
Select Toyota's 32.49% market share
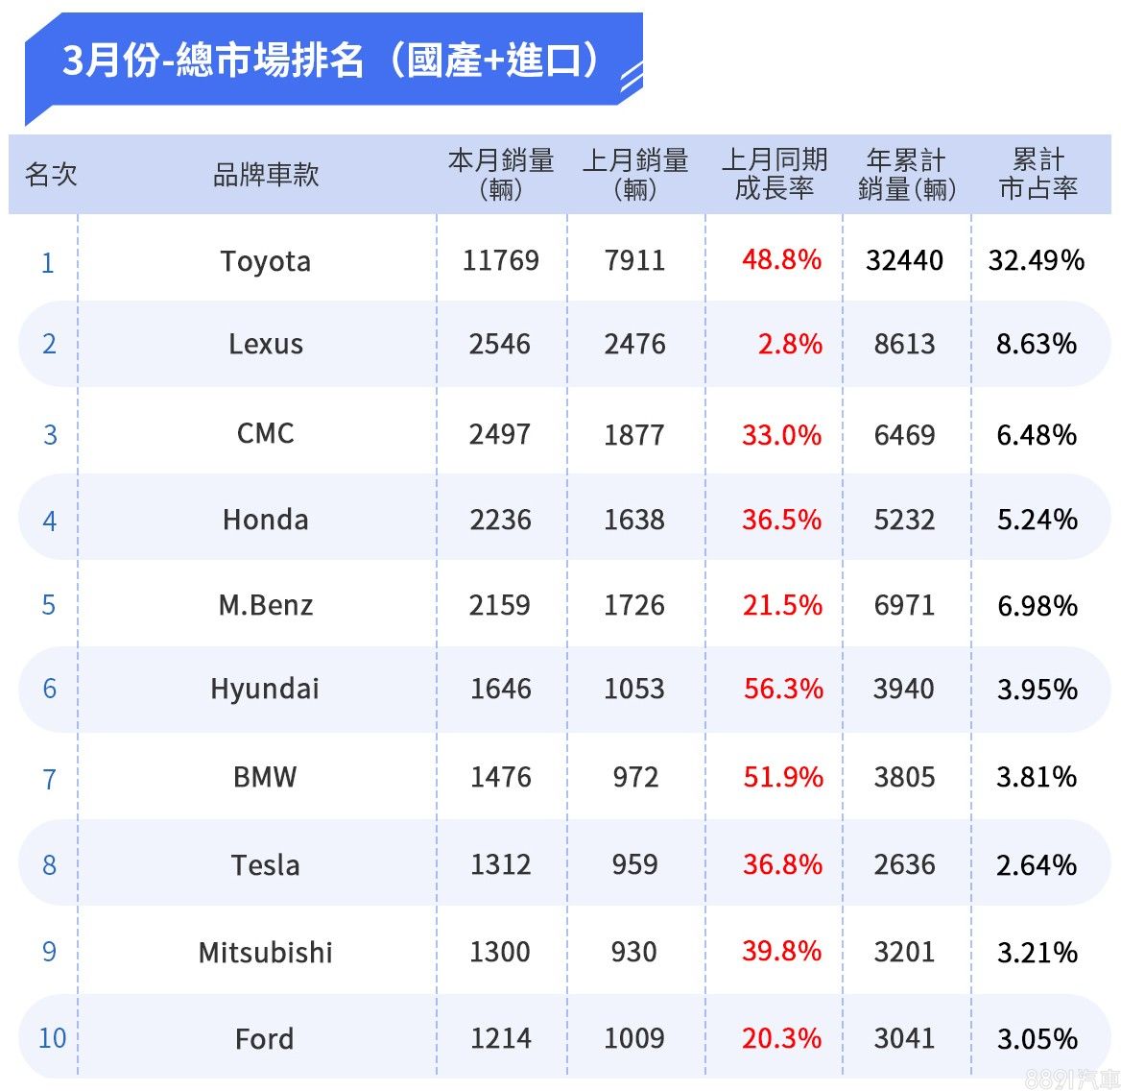tap(1037, 260)
